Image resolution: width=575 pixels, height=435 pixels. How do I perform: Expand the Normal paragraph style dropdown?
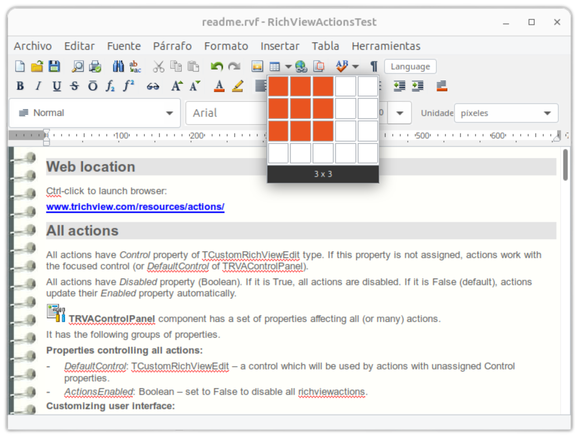tap(169, 113)
